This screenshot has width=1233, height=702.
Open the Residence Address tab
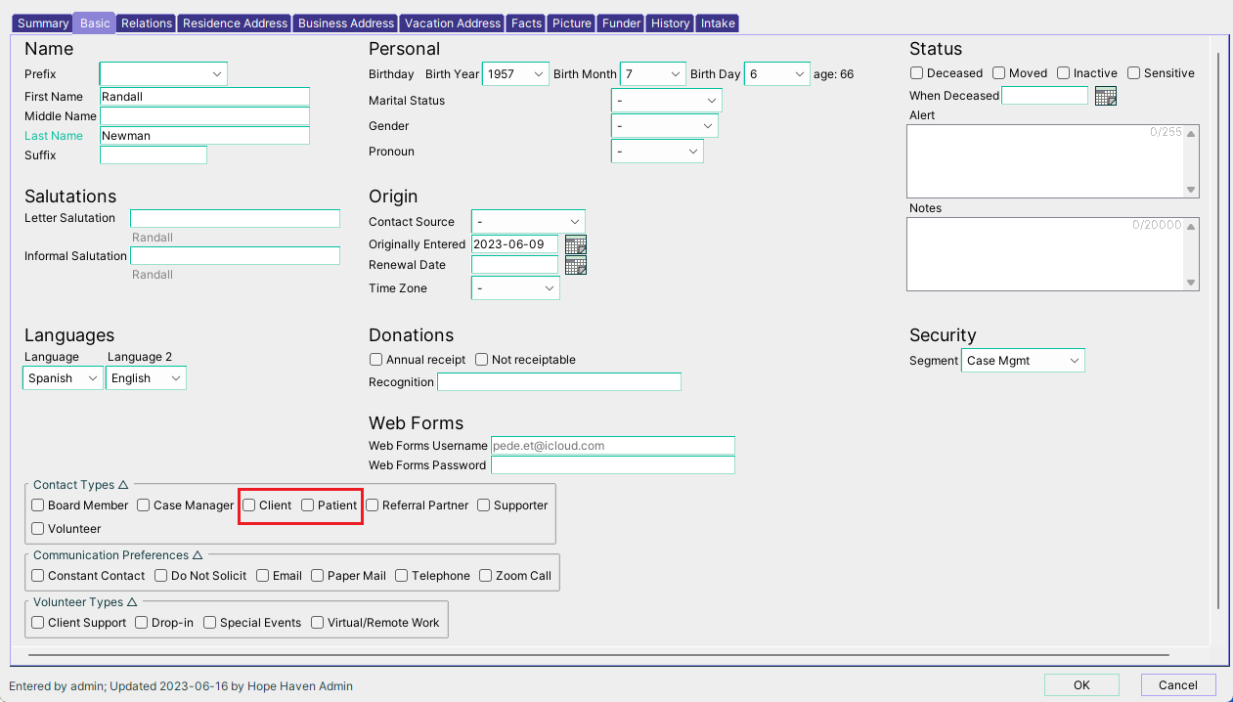(235, 23)
